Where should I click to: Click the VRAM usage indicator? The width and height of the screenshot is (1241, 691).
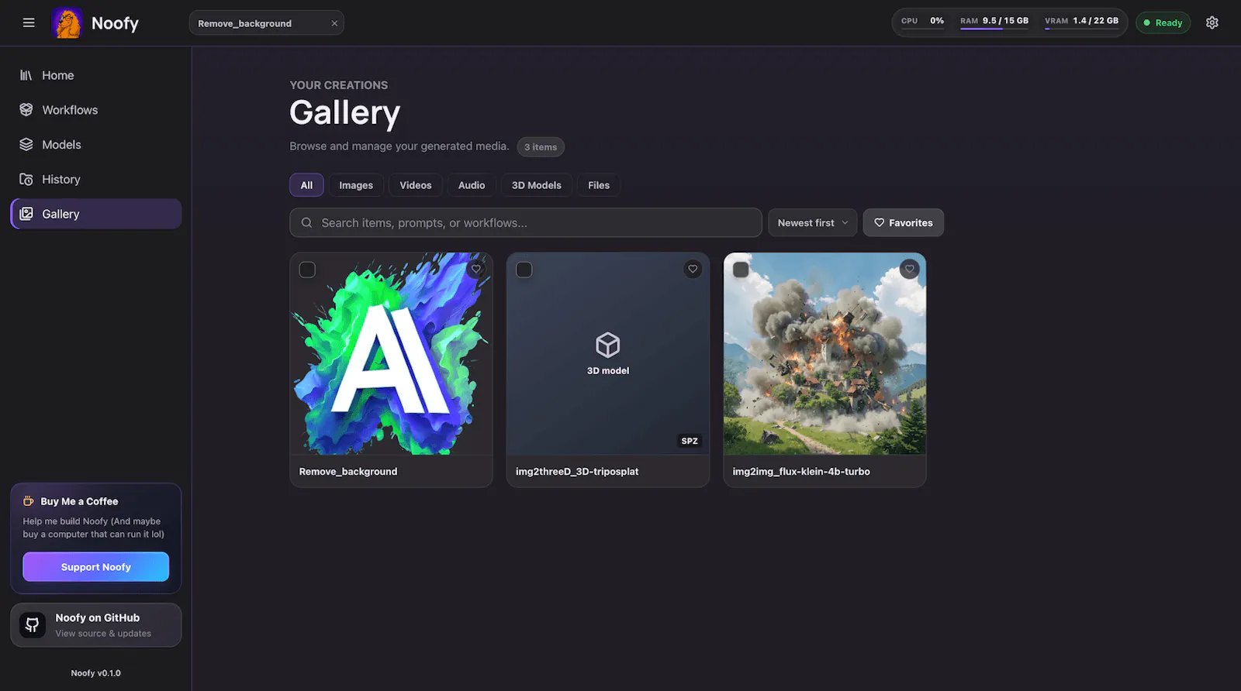coord(1081,22)
